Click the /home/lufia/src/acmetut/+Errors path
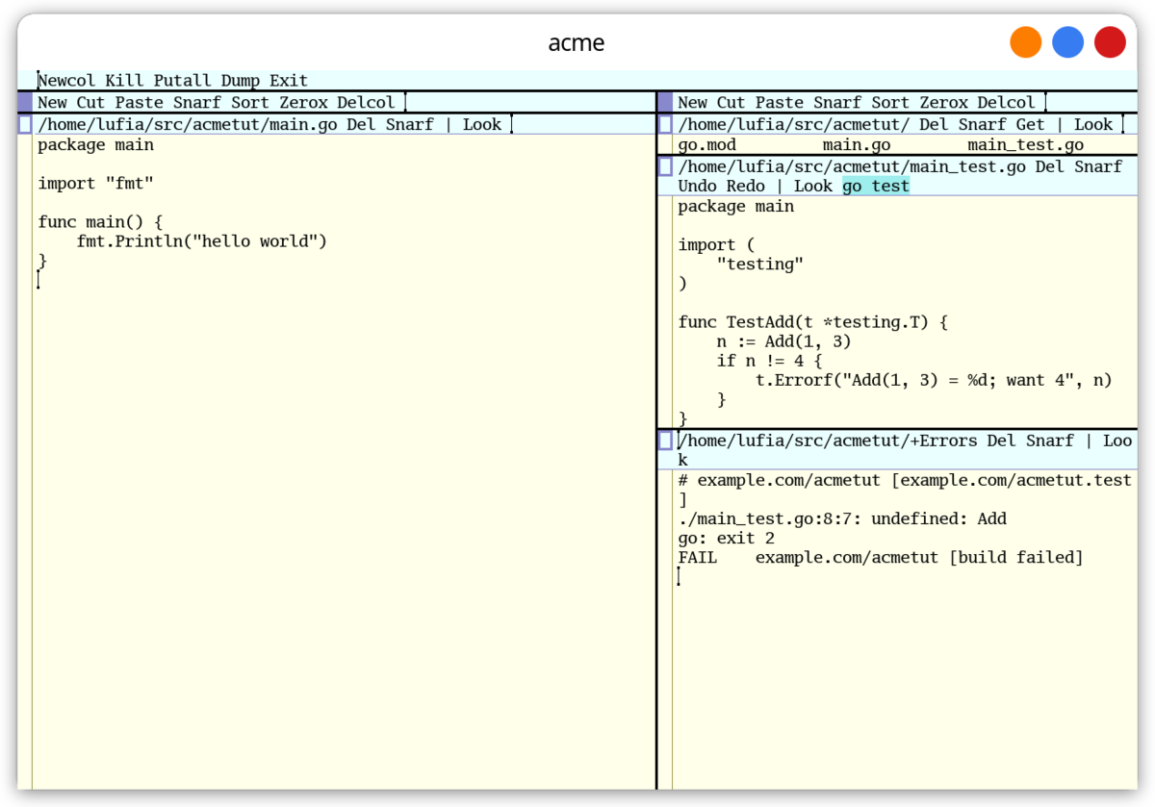Screen dimensions: 1155x807 click(x=828, y=441)
